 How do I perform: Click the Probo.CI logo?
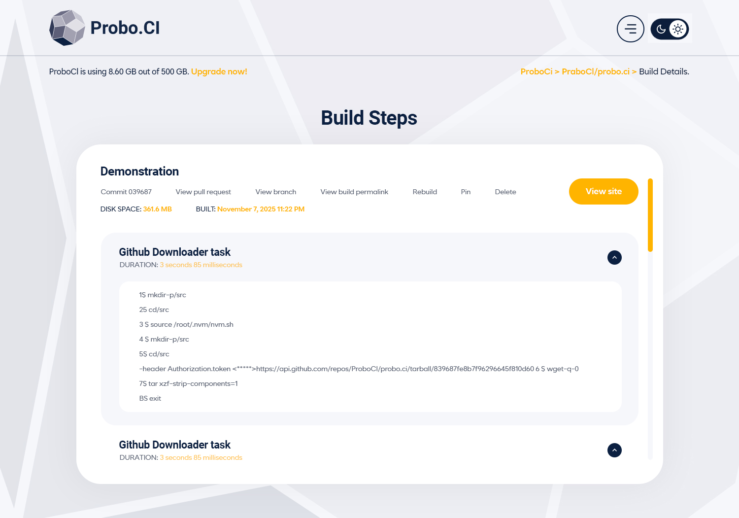(x=104, y=28)
